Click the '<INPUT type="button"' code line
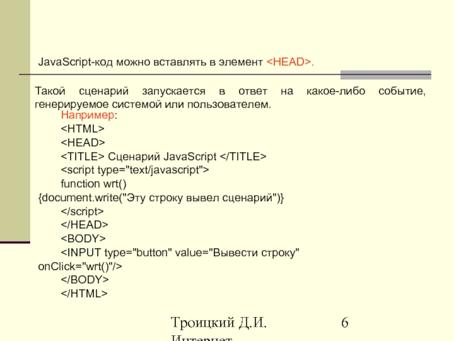 coord(180,252)
